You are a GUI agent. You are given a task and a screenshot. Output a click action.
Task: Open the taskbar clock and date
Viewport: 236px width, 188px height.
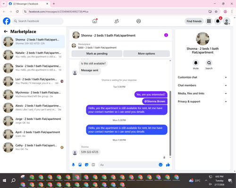[219, 180]
